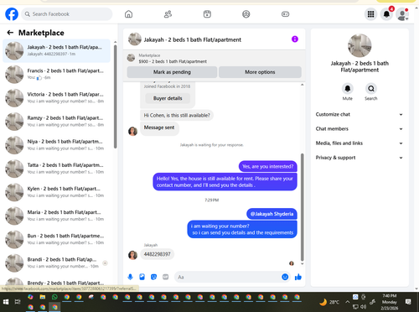Open the Victoria conversation

click(56, 98)
